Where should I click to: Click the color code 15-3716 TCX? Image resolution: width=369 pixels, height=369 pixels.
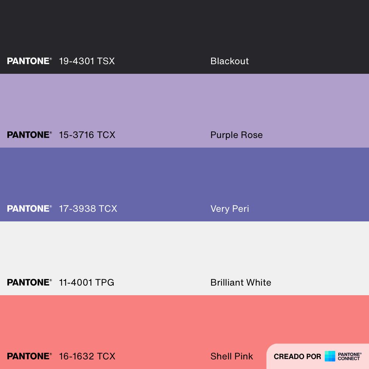pos(87,135)
